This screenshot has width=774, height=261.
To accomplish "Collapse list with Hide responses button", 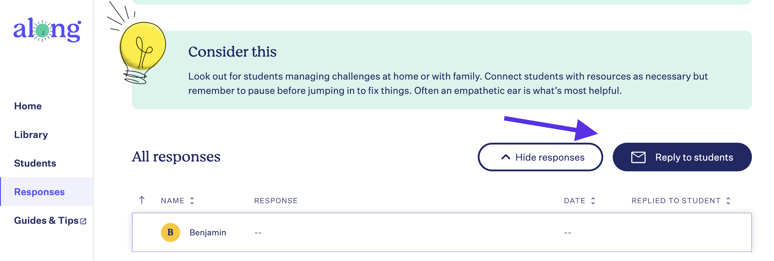I will coord(540,157).
